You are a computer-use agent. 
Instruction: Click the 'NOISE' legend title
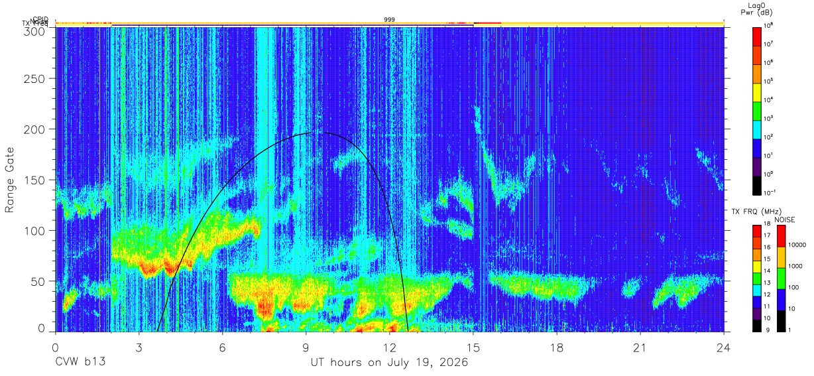784,219
